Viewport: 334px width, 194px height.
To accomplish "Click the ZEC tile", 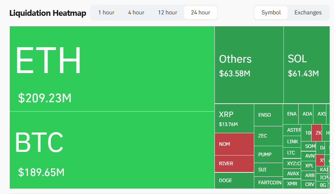I will click(268, 136).
